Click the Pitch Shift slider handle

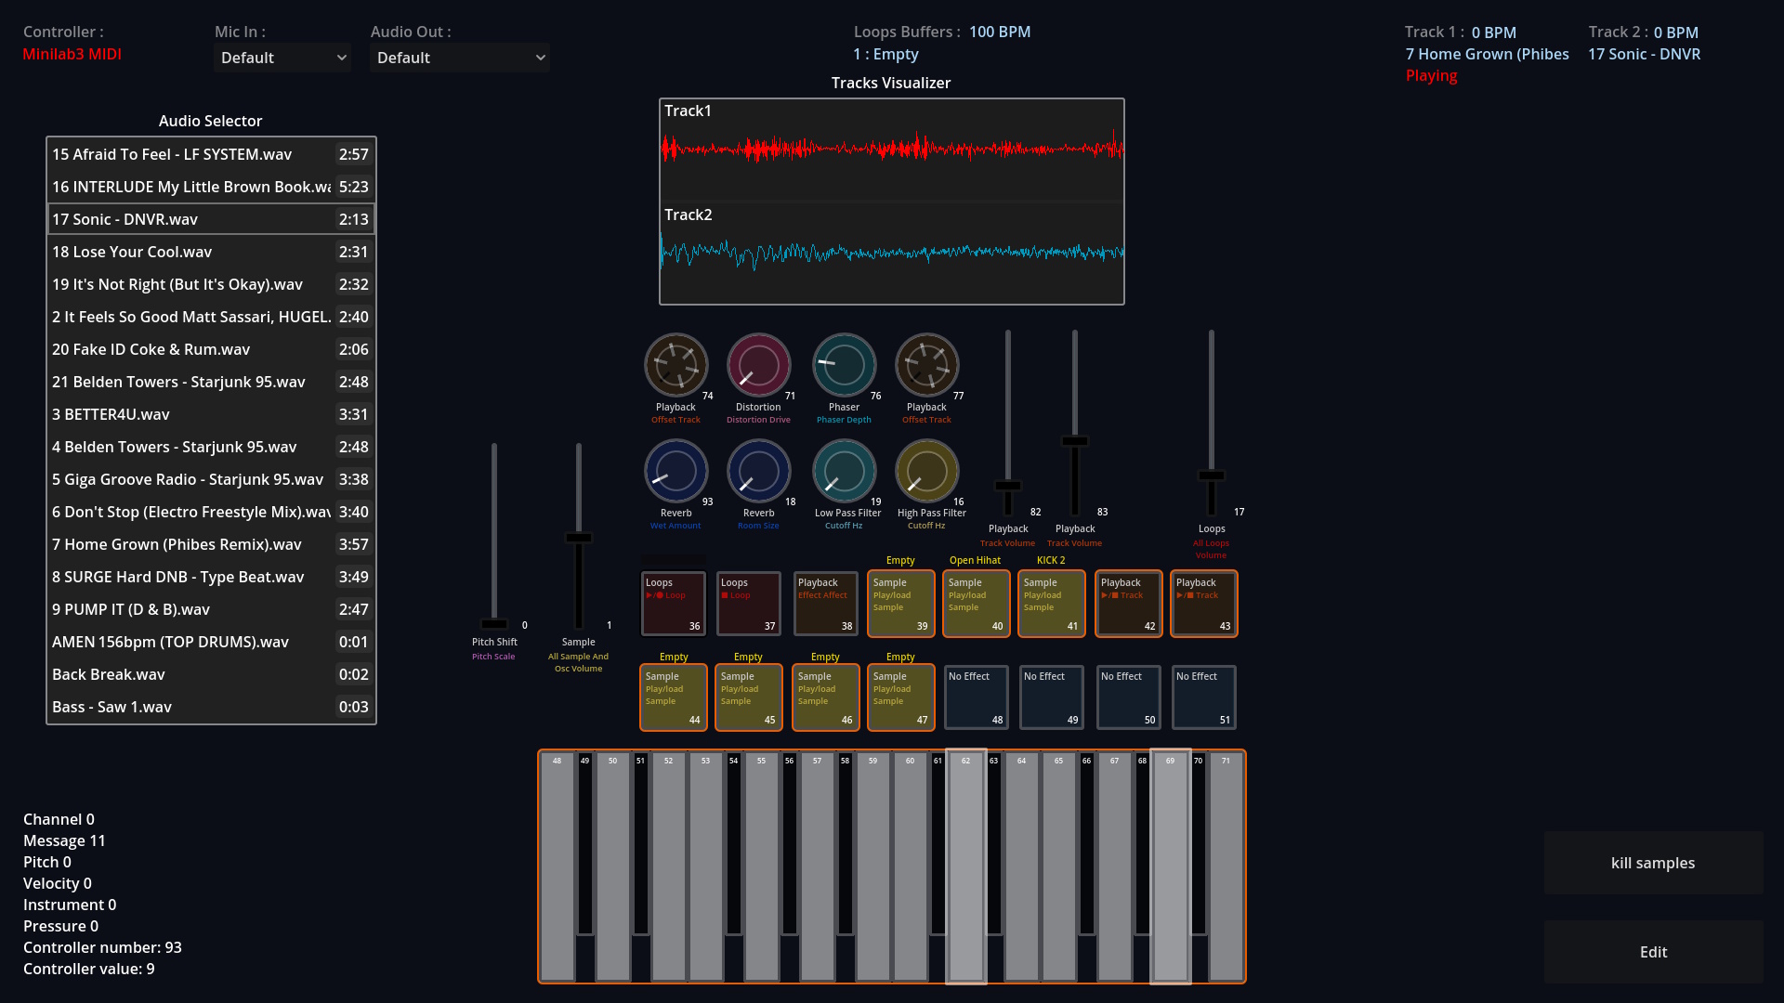point(494,624)
